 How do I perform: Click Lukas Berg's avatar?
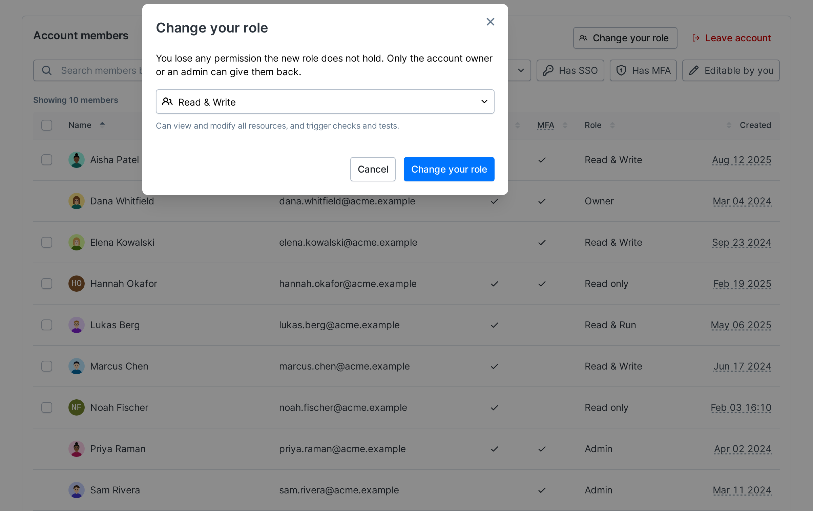77,325
